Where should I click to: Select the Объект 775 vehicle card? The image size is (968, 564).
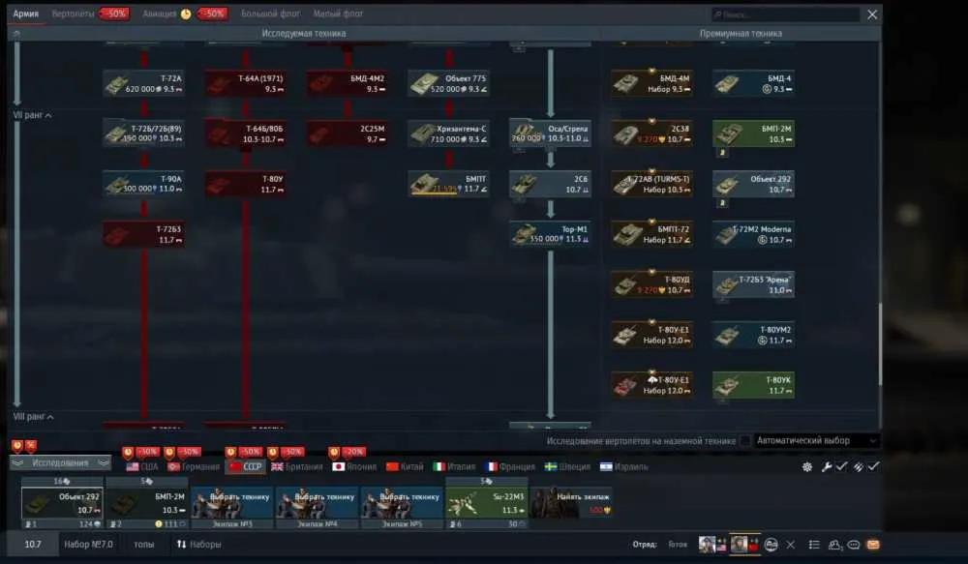click(449, 83)
